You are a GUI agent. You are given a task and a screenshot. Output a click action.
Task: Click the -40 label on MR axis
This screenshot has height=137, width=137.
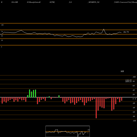pos(134,108)
